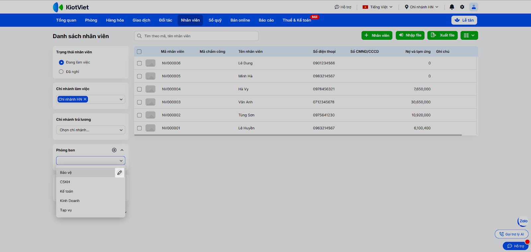
Task: Check the row for Hà Vy
Action: [139, 89]
